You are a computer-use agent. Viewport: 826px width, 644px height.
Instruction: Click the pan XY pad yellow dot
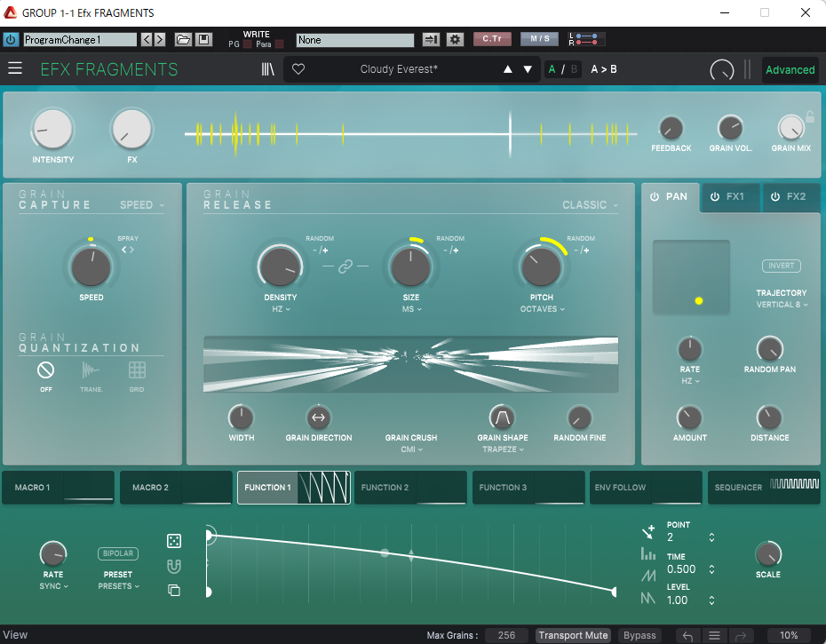click(698, 301)
